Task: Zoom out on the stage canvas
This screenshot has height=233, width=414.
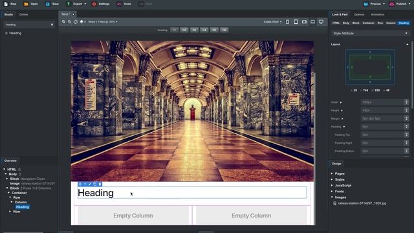Action: point(69,22)
